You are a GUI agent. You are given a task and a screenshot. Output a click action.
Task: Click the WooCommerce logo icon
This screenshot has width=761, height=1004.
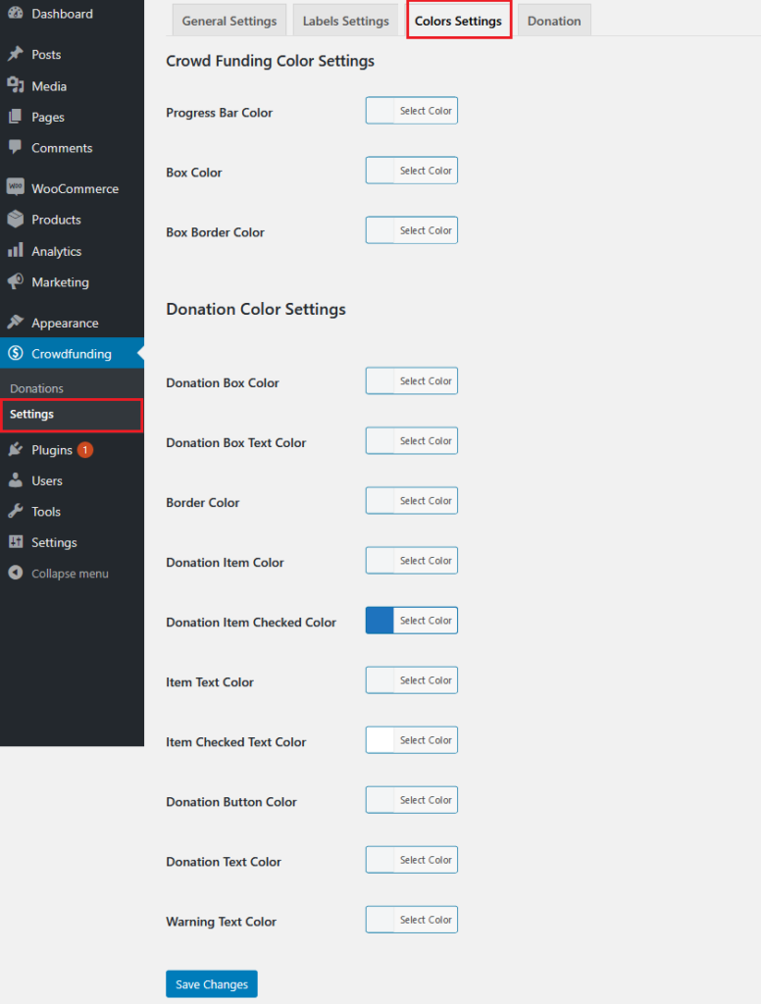pyautogui.click(x=16, y=187)
